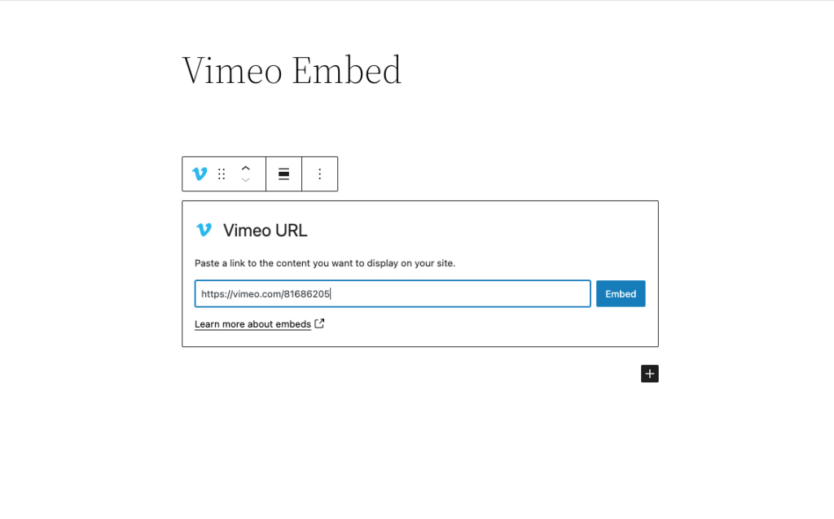Expand block actions with the kebab menu
The height and width of the screenshot is (519, 834).
(319, 174)
